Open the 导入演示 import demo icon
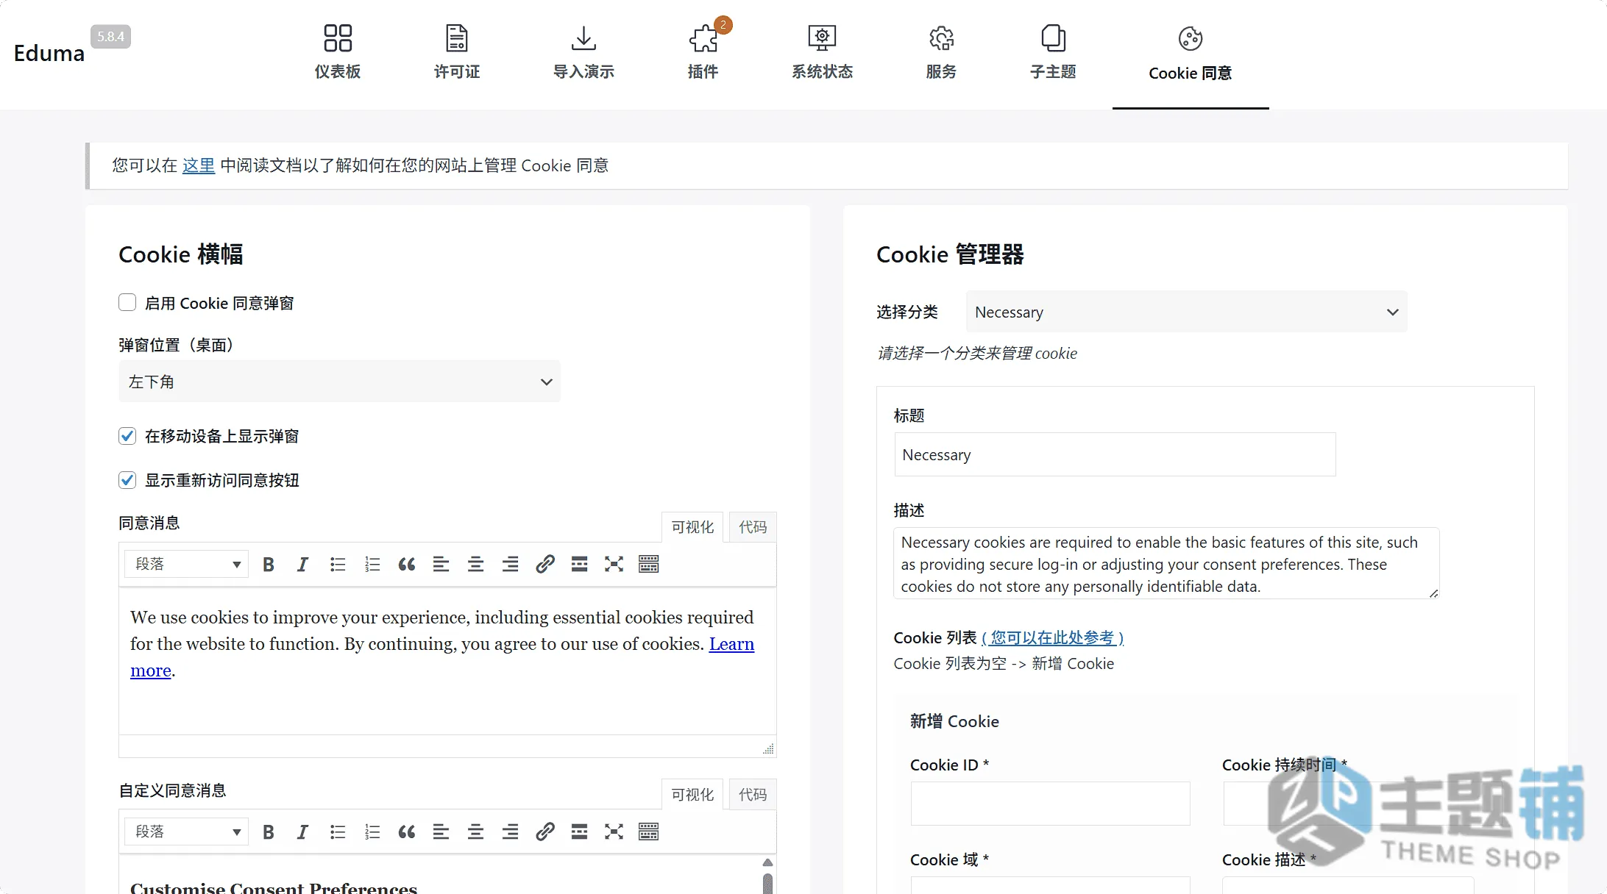 (x=583, y=38)
